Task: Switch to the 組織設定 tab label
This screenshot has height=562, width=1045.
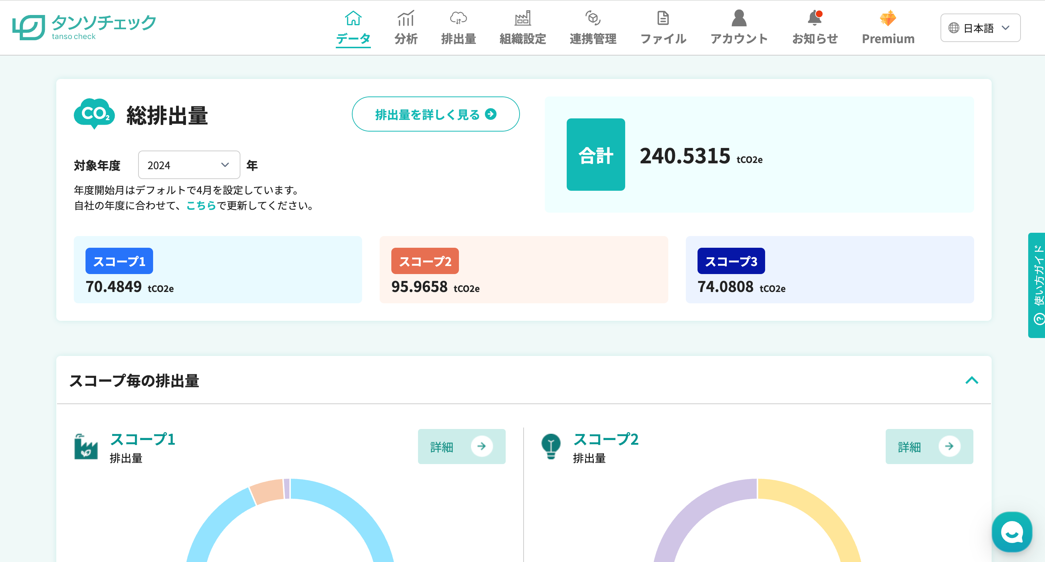Action: click(x=522, y=39)
